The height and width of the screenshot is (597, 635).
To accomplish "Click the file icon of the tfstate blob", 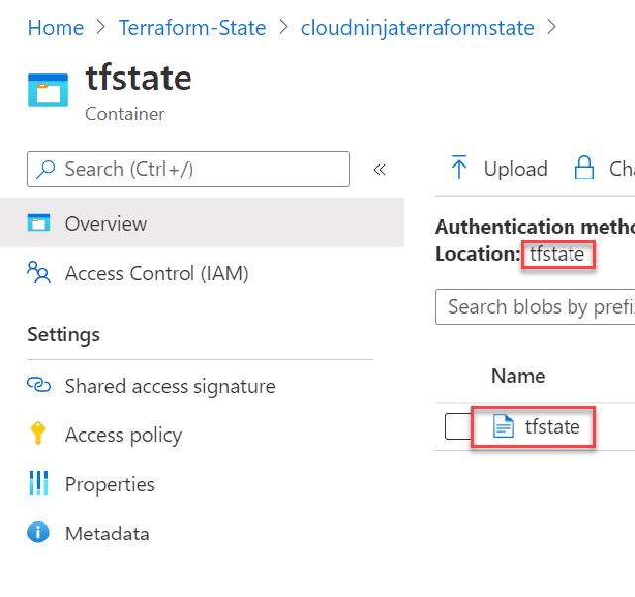I will point(504,427).
